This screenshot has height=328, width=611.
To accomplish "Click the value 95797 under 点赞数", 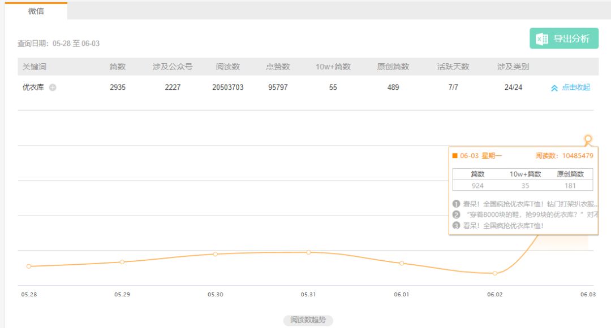I will 278,88.
